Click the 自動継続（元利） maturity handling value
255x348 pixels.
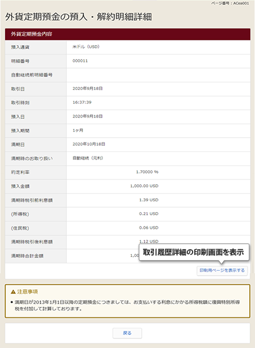(x=88, y=158)
